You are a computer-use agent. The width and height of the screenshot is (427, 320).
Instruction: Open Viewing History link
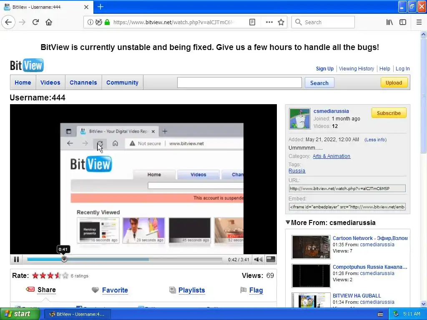click(357, 69)
